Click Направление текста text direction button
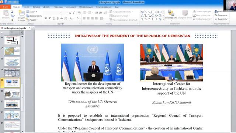This screenshot has width=236, height=133. 121,12
